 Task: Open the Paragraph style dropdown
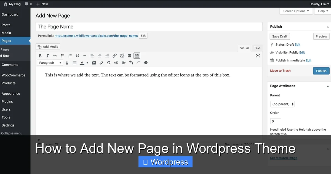(50, 62)
